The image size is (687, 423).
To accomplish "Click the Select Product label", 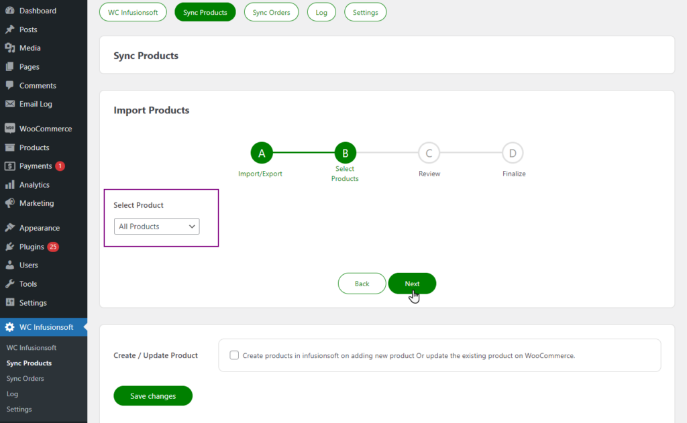I will tap(138, 205).
